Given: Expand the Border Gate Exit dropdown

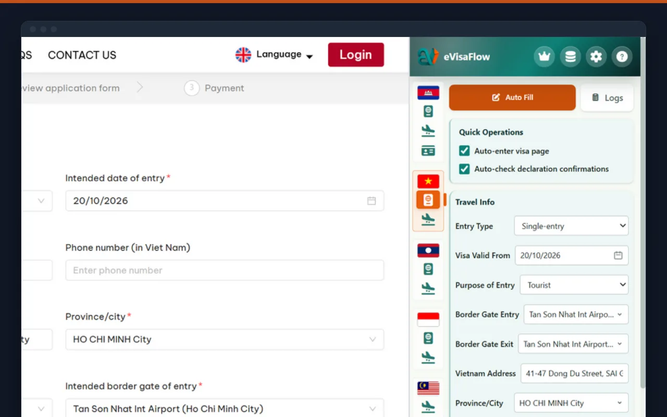Looking at the screenshot, I should (x=573, y=344).
